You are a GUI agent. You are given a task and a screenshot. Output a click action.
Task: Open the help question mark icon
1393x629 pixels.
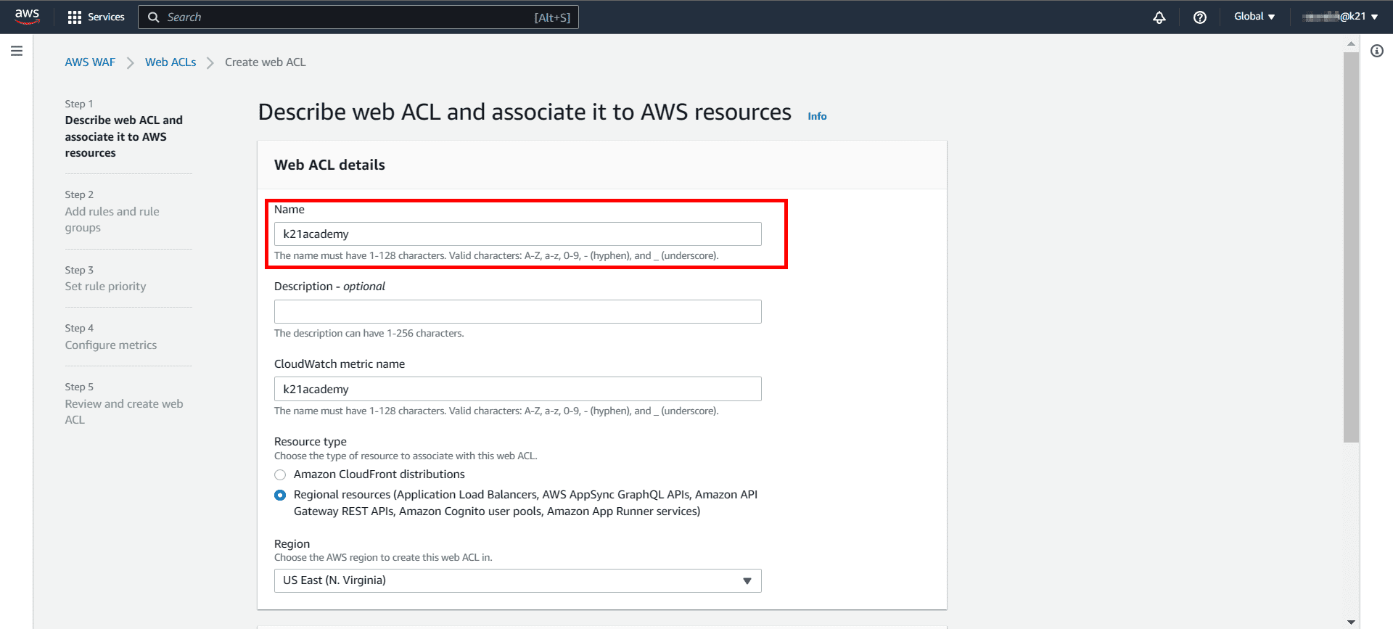1200,17
